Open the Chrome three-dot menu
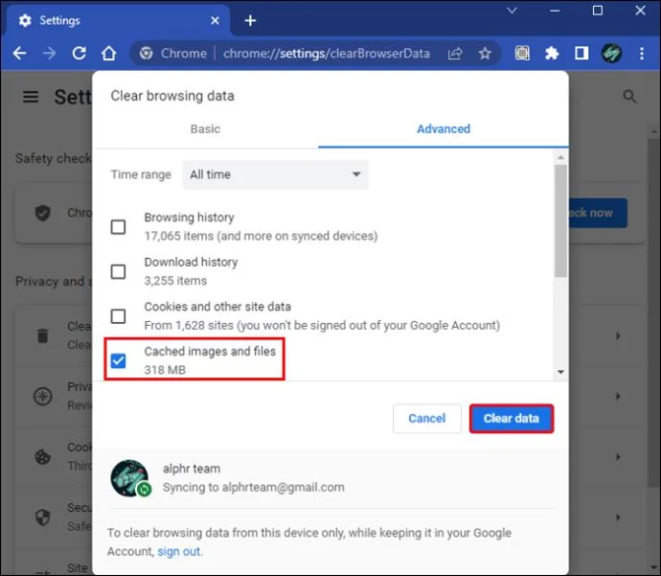The height and width of the screenshot is (576, 661). click(641, 54)
